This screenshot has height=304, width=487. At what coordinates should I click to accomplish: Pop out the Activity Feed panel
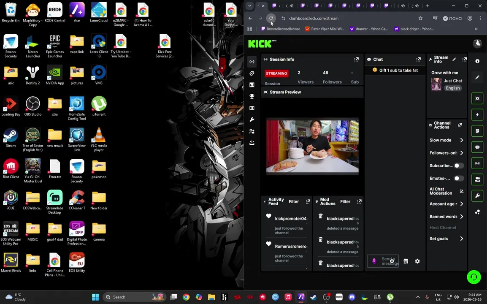click(x=308, y=201)
